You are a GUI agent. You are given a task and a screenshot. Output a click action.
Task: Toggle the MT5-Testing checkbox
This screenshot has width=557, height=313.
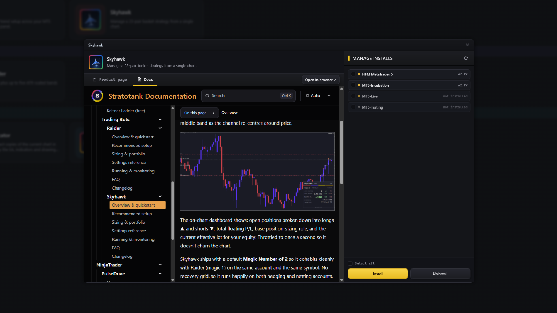[x=353, y=107]
